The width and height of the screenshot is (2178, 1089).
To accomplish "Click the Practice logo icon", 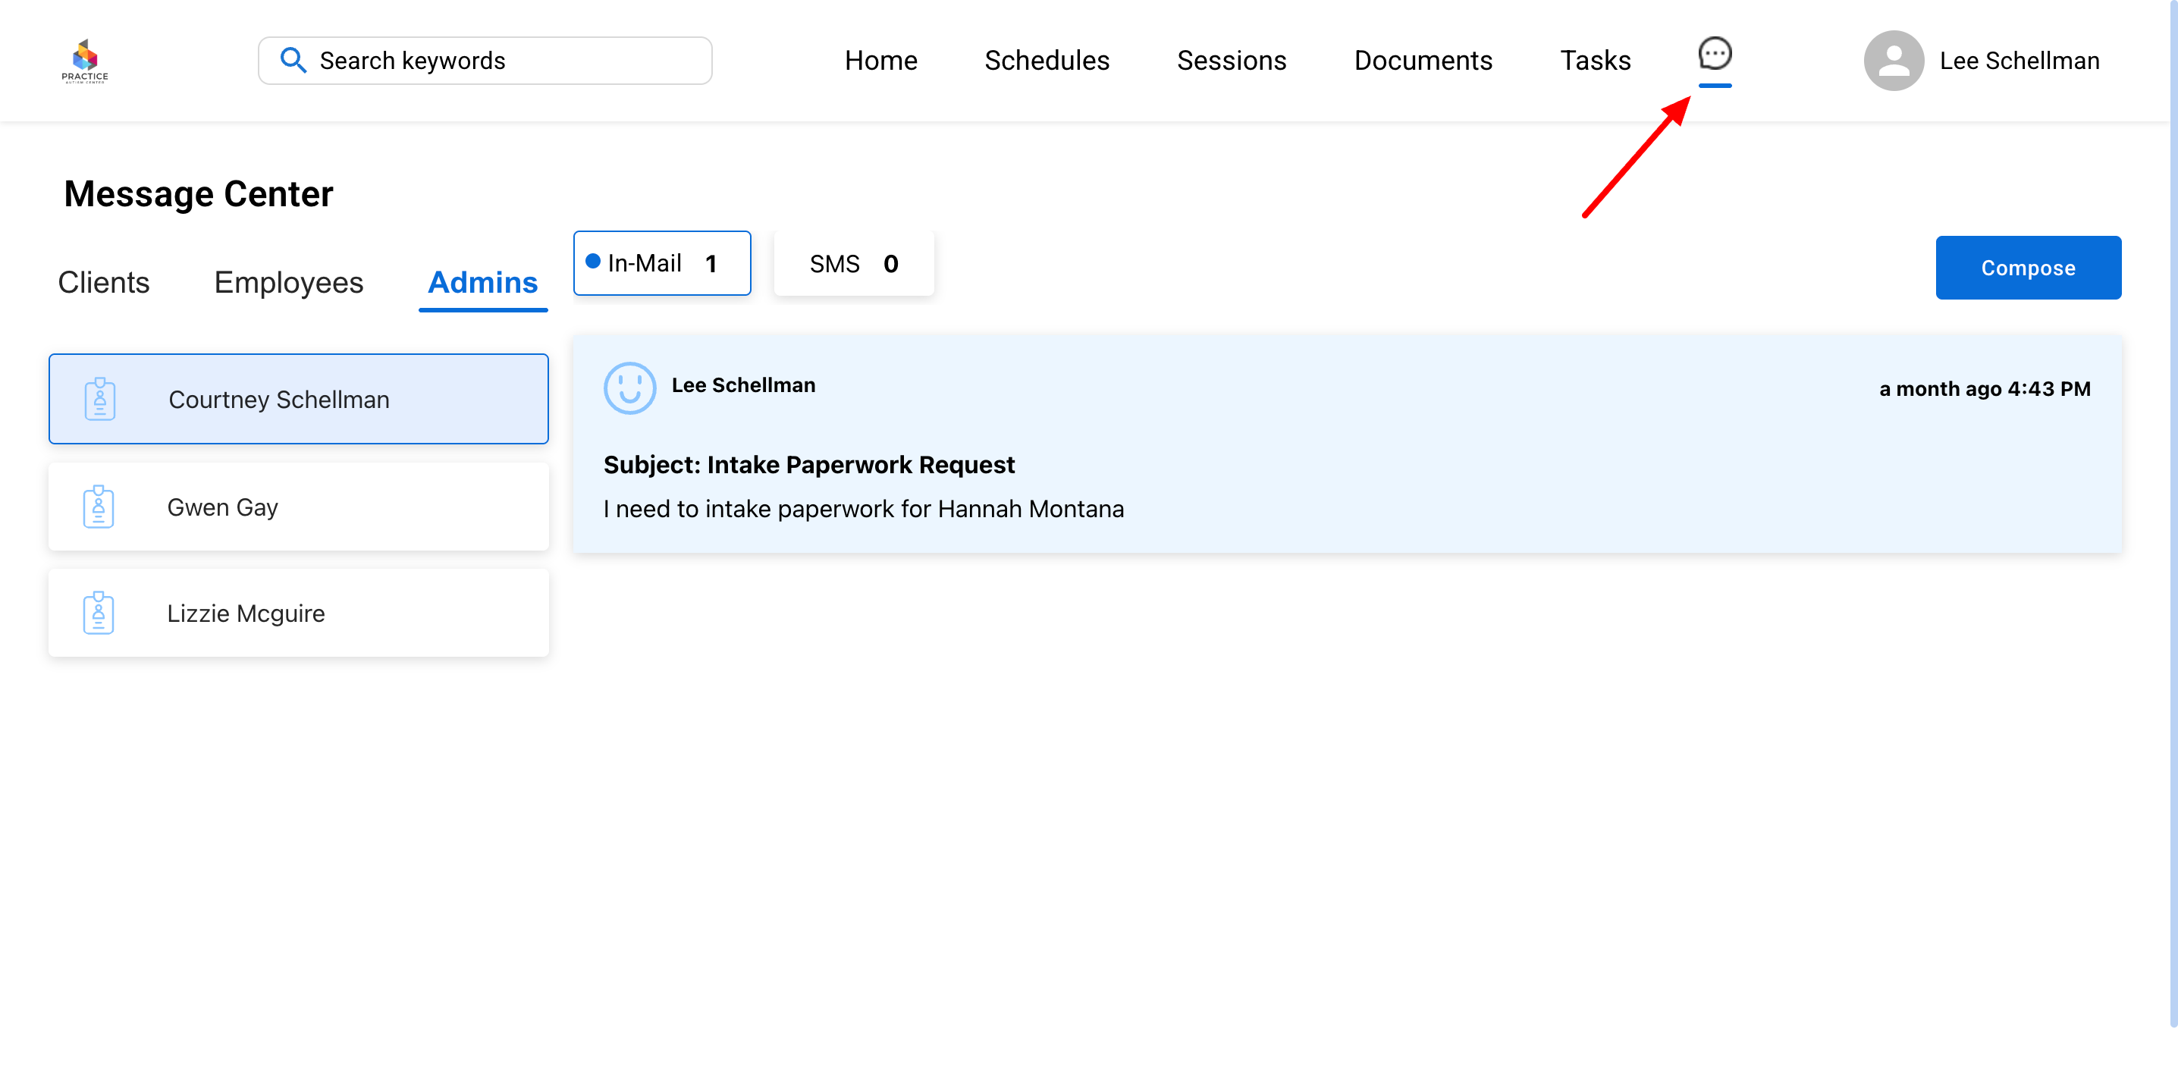I will tap(84, 60).
